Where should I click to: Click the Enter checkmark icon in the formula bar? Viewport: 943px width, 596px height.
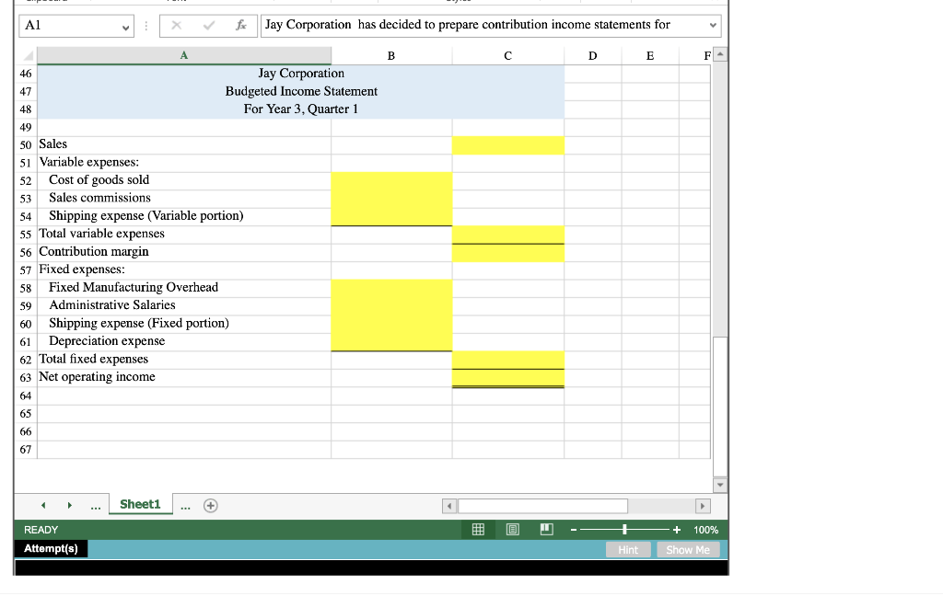[209, 25]
